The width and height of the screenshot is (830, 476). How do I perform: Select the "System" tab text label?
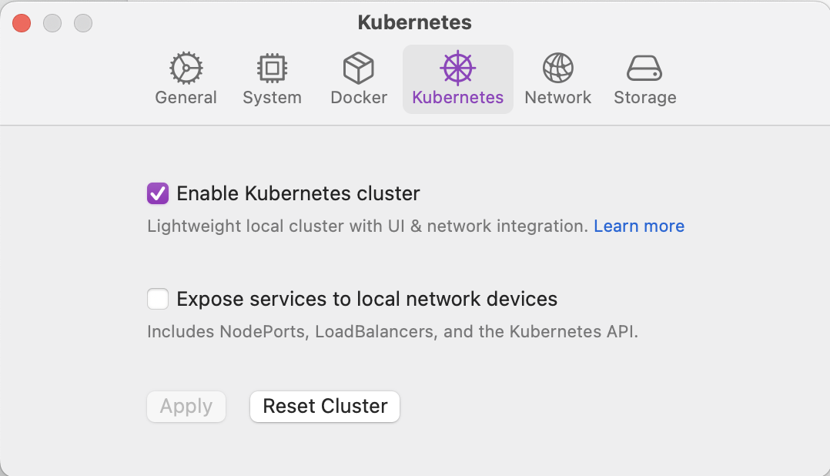272,98
